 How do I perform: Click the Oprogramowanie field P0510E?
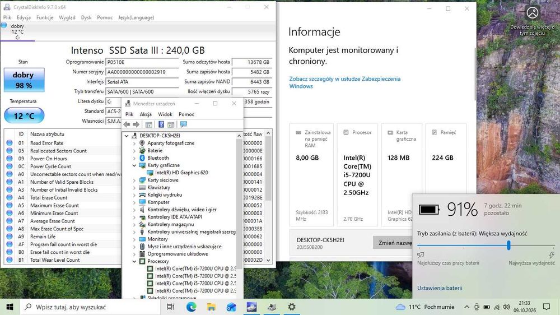pyautogui.click(x=142, y=62)
